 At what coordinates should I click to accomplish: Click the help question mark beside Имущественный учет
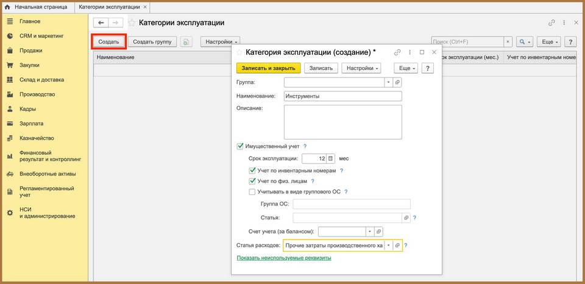305,146
